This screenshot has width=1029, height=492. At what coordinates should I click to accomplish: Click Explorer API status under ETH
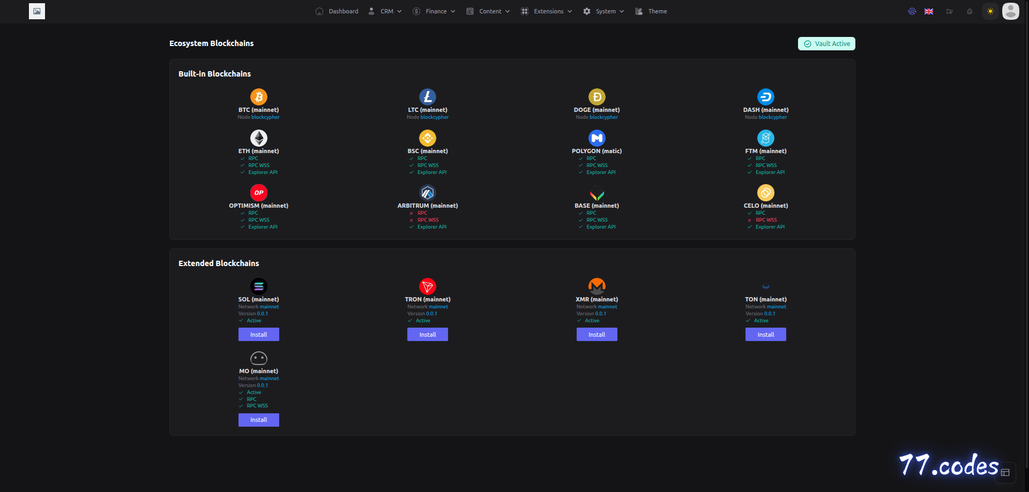(259, 172)
